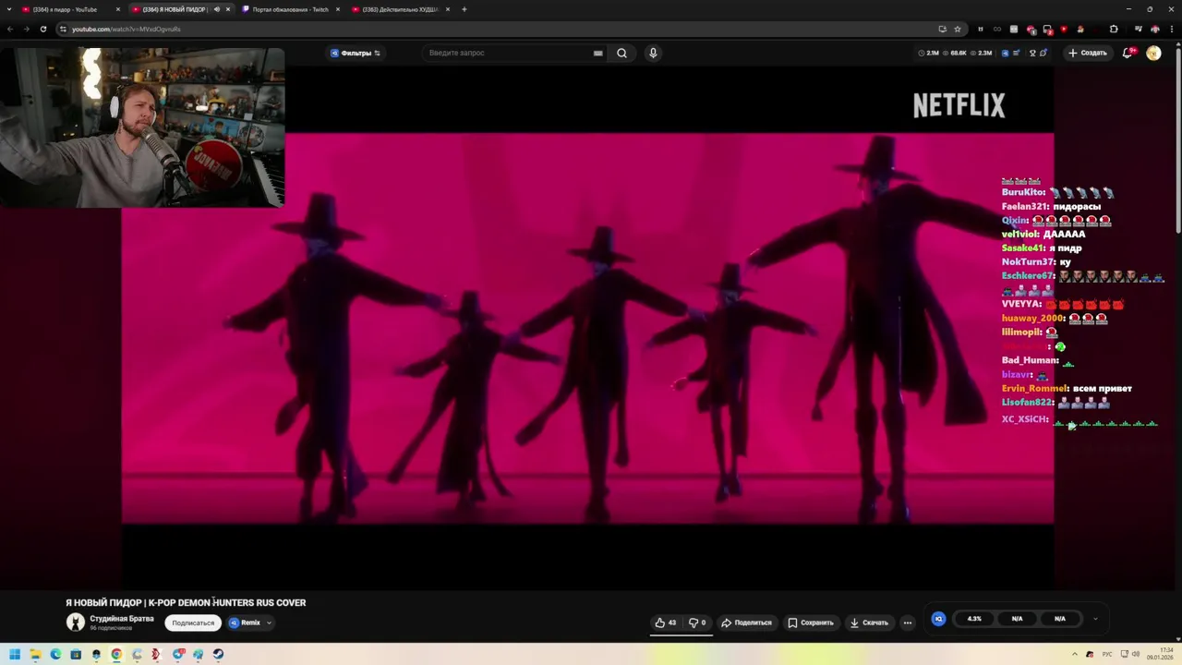The height and width of the screenshot is (665, 1182).
Task: Reload the page
Action: [x=42, y=29]
